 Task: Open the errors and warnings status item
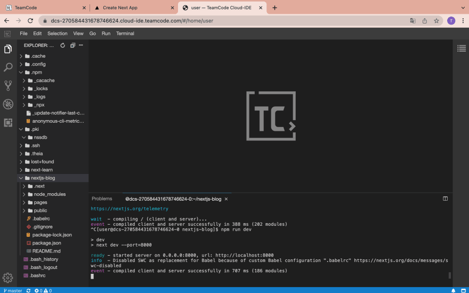tap(43, 290)
